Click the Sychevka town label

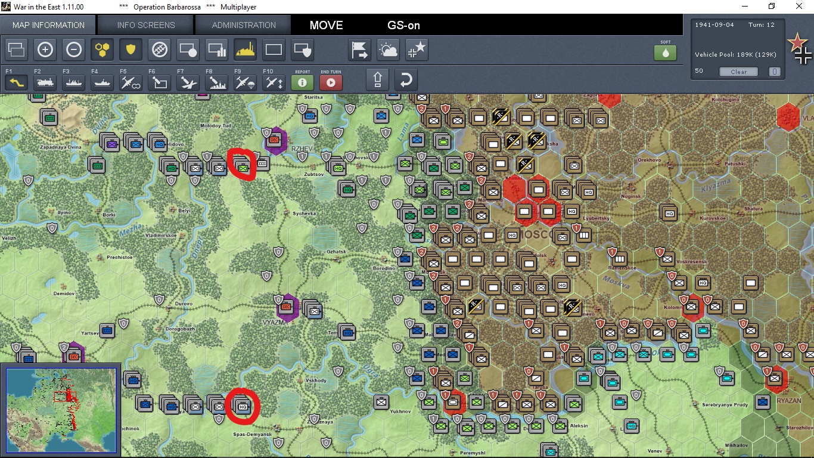[304, 213]
